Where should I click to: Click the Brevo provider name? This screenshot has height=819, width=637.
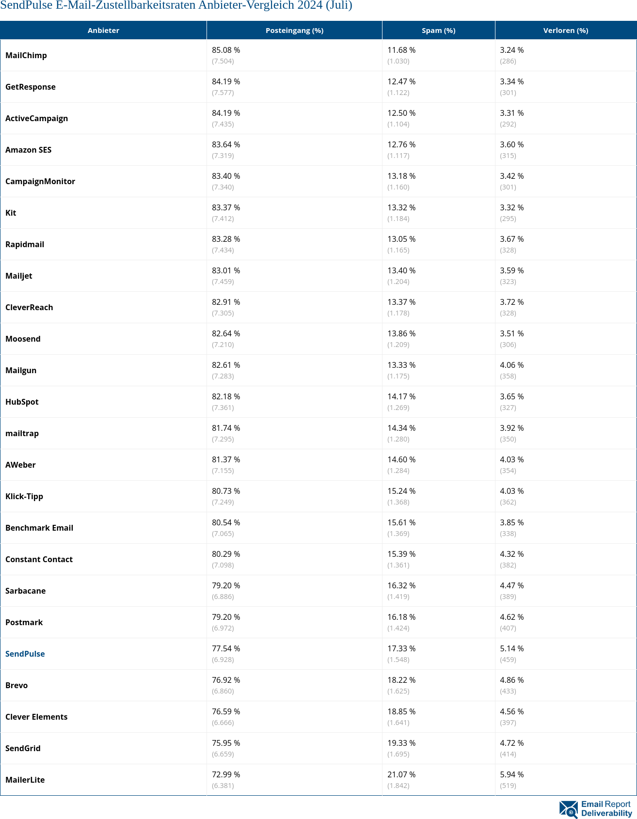(16, 685)
